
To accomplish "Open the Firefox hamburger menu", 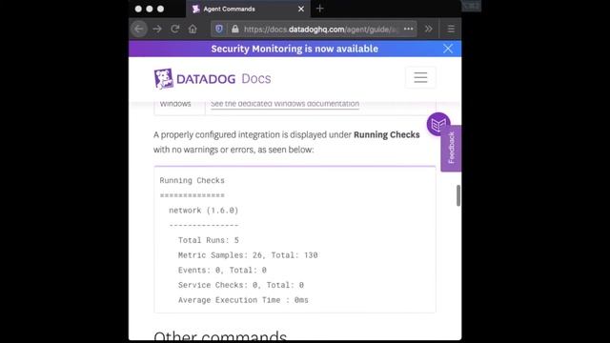I will 451,30.
